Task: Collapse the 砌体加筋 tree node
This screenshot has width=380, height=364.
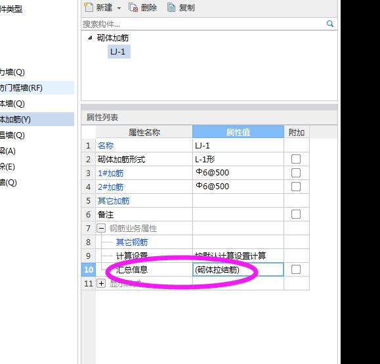Action: tap(90, 37)
